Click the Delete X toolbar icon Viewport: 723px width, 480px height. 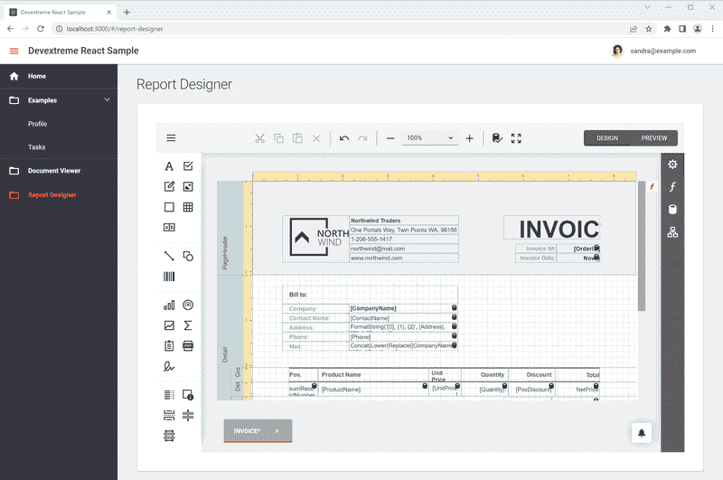click(316, 138)
